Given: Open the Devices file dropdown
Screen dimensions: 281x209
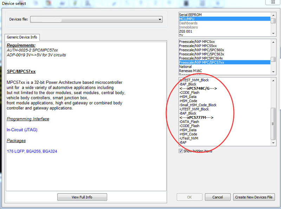Looking at the screenshot, I should coord(96,19).
